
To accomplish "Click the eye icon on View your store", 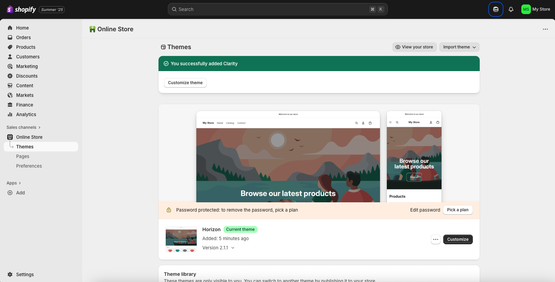I will (x=398, y=47).
